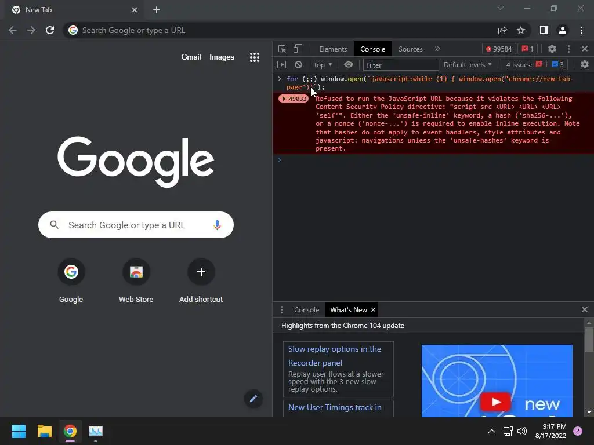The height and width of the screenshot is (445, 594).
Task: Open DevTools settings gear
Action: coord(552,49)
